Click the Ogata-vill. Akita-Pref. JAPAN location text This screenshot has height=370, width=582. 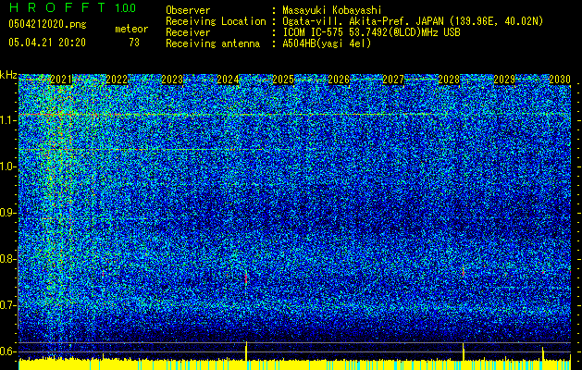point(413,21)
